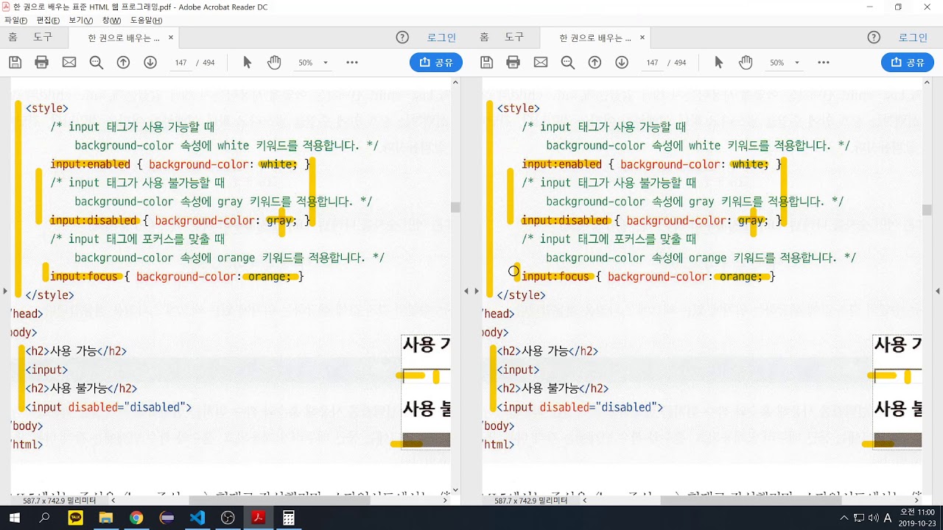Save the file in the left pane

(15, 63)
